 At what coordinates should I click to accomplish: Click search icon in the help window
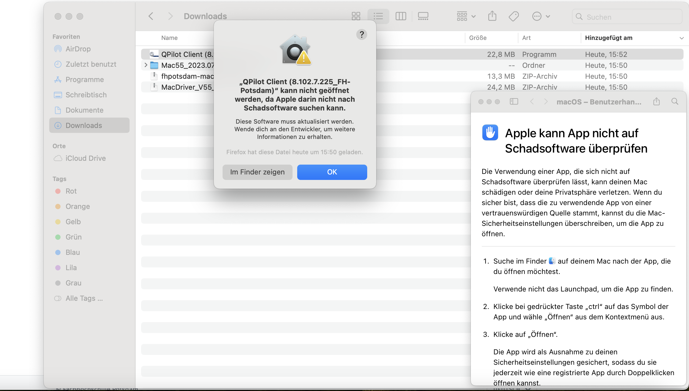tap(675, 102)
